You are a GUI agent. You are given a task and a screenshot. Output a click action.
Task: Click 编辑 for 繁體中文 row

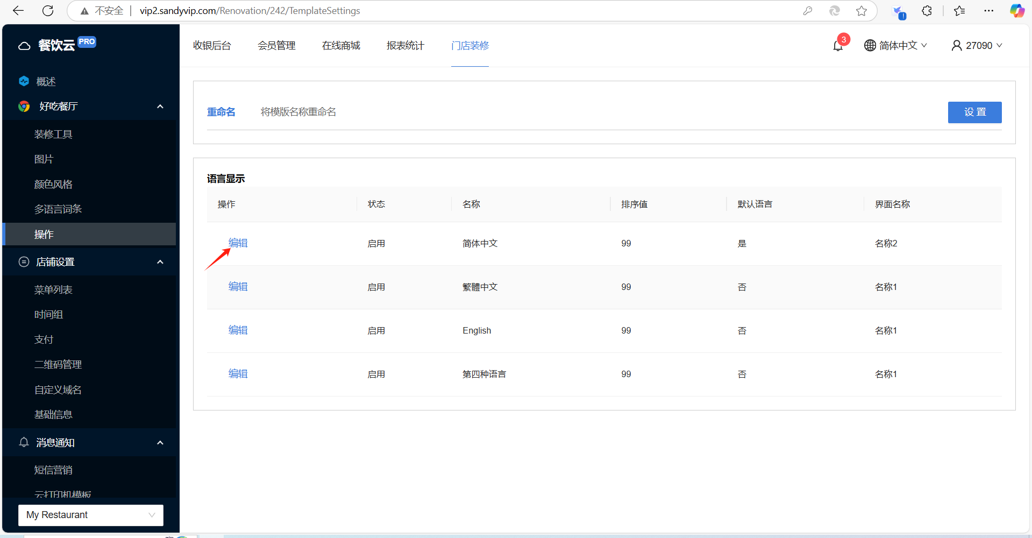[x=238, y=287]
